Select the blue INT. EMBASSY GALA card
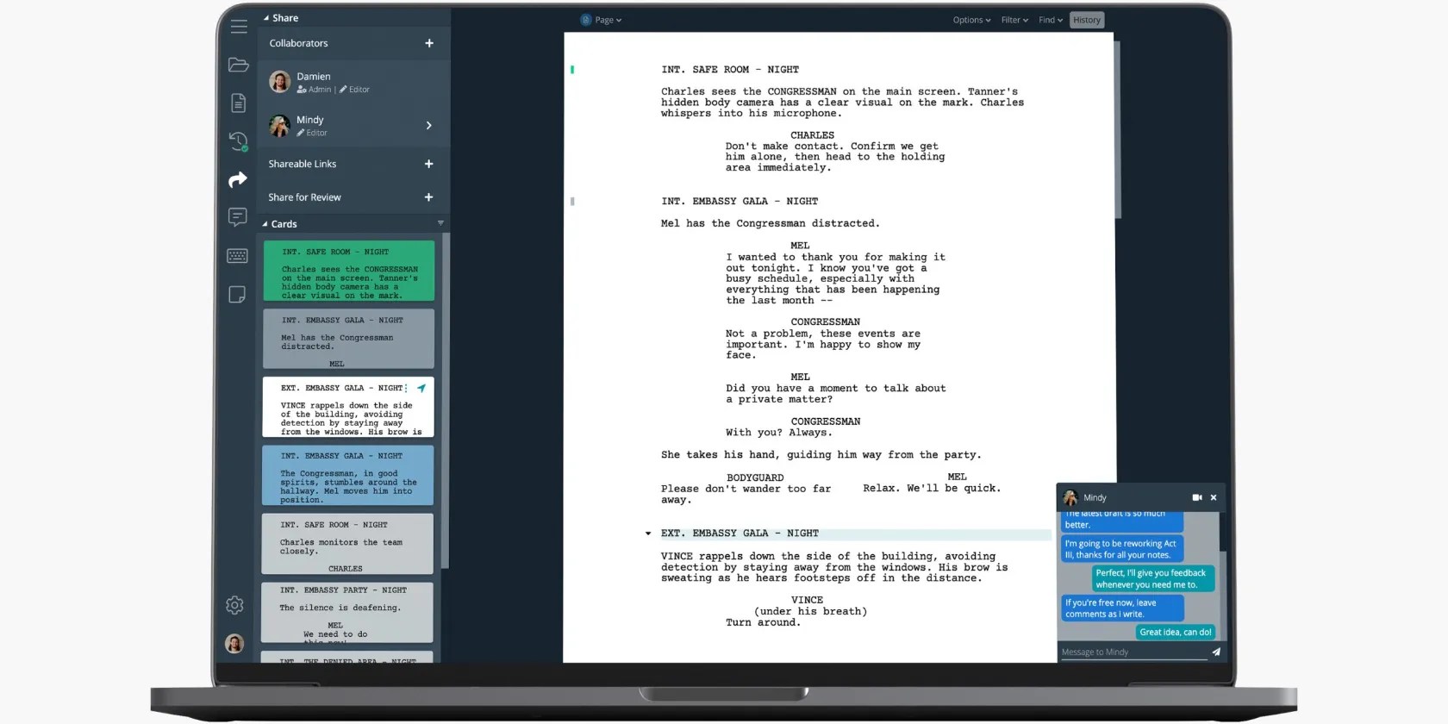The image size is (1448, 724). click(x=348, y=475)
